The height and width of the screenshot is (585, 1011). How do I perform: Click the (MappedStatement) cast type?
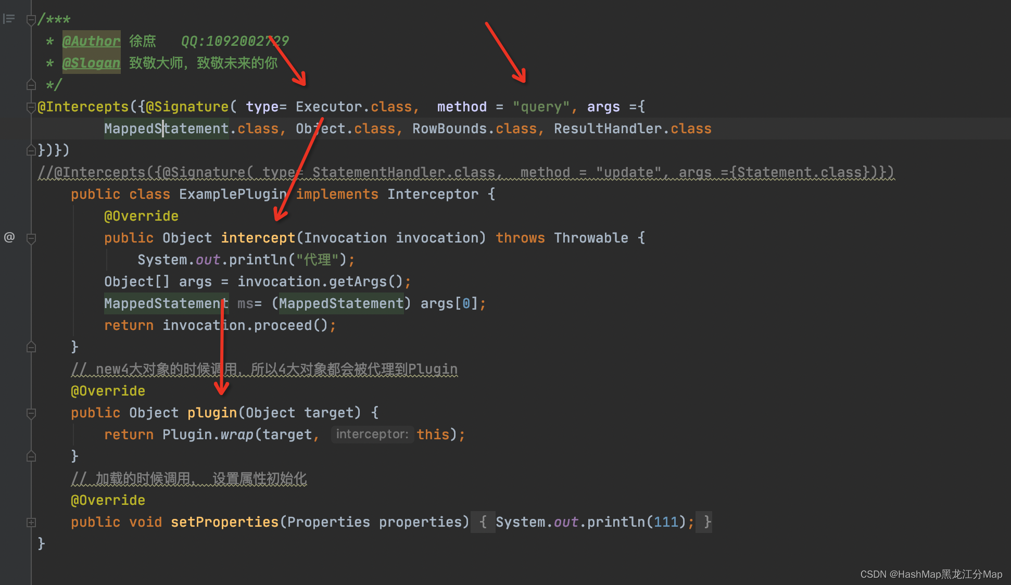tap(342, 303)
